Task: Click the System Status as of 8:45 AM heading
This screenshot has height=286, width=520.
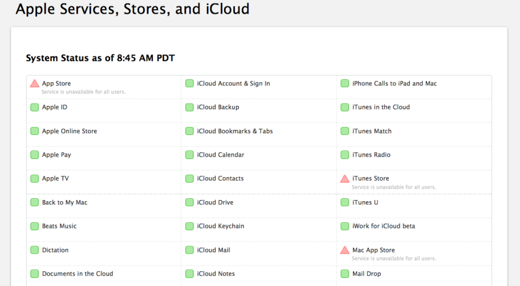Action: point(100,58)
